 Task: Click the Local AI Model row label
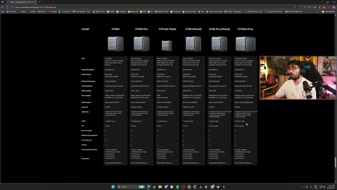click(86, 131)
